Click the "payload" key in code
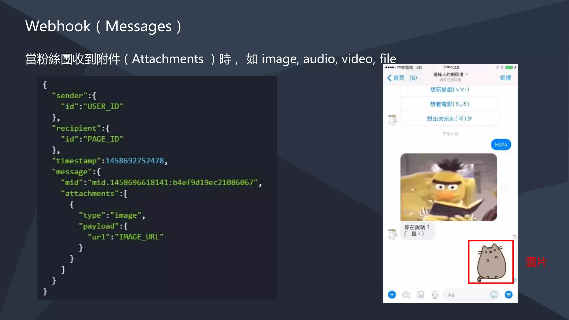 pos(99,226)
